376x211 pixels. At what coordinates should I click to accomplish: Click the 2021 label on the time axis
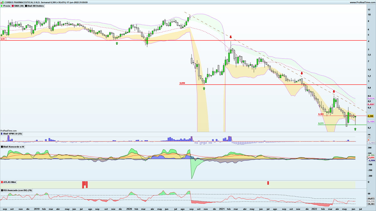click(222, 208)
